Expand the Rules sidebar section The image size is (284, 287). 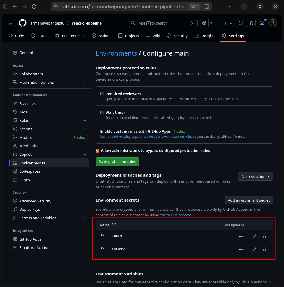[x=85, y=120]
